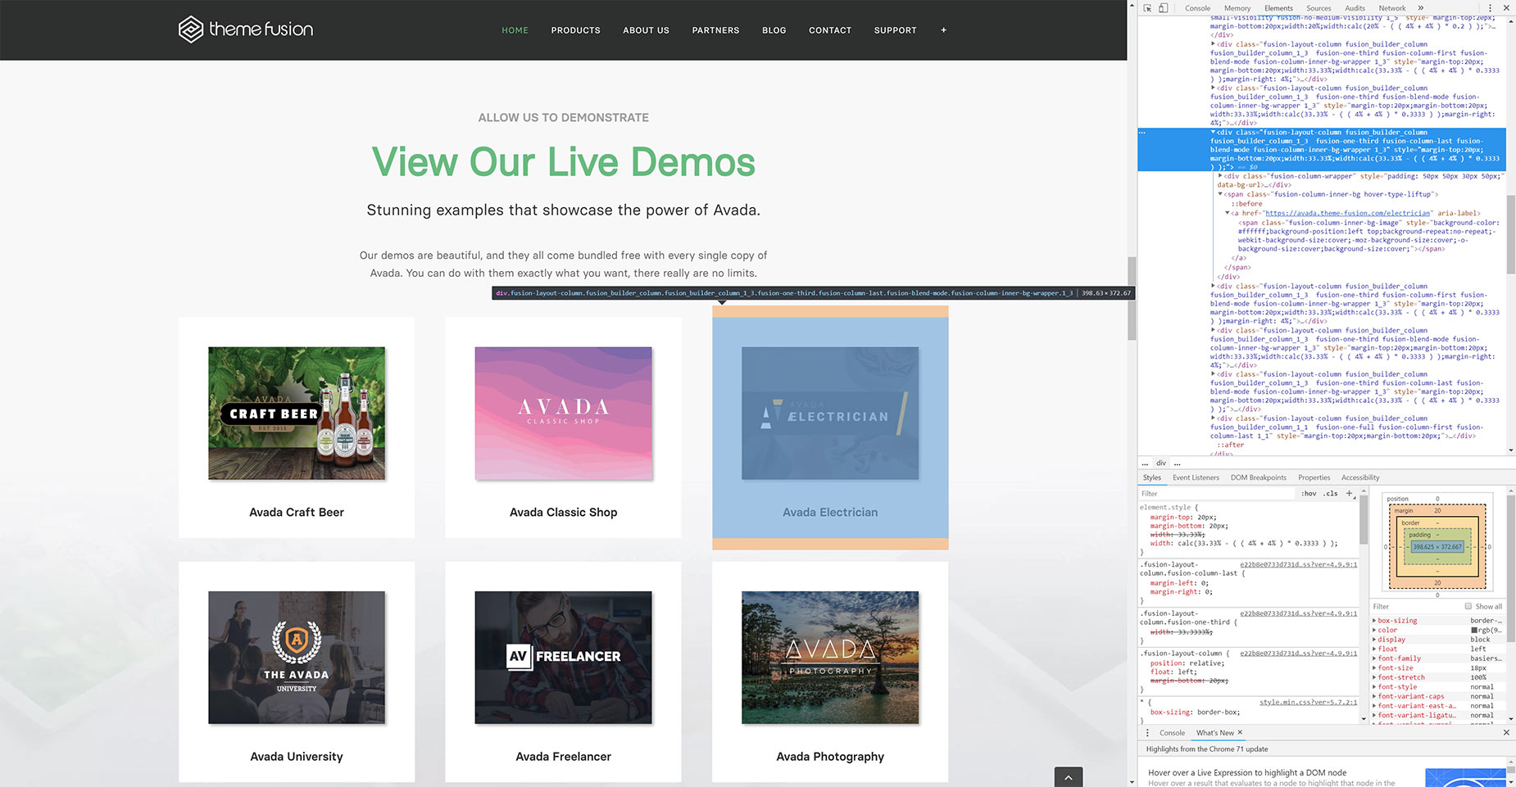Close the bottom drawer panel

click(x=1506, y=733)
